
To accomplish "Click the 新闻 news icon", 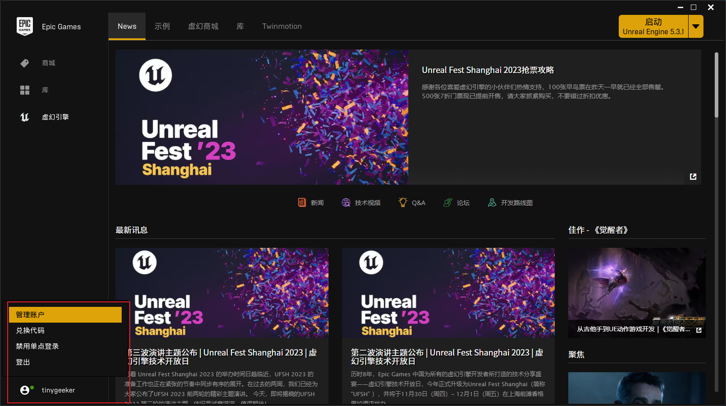I will pyautogui.click(x=302, y=202).
